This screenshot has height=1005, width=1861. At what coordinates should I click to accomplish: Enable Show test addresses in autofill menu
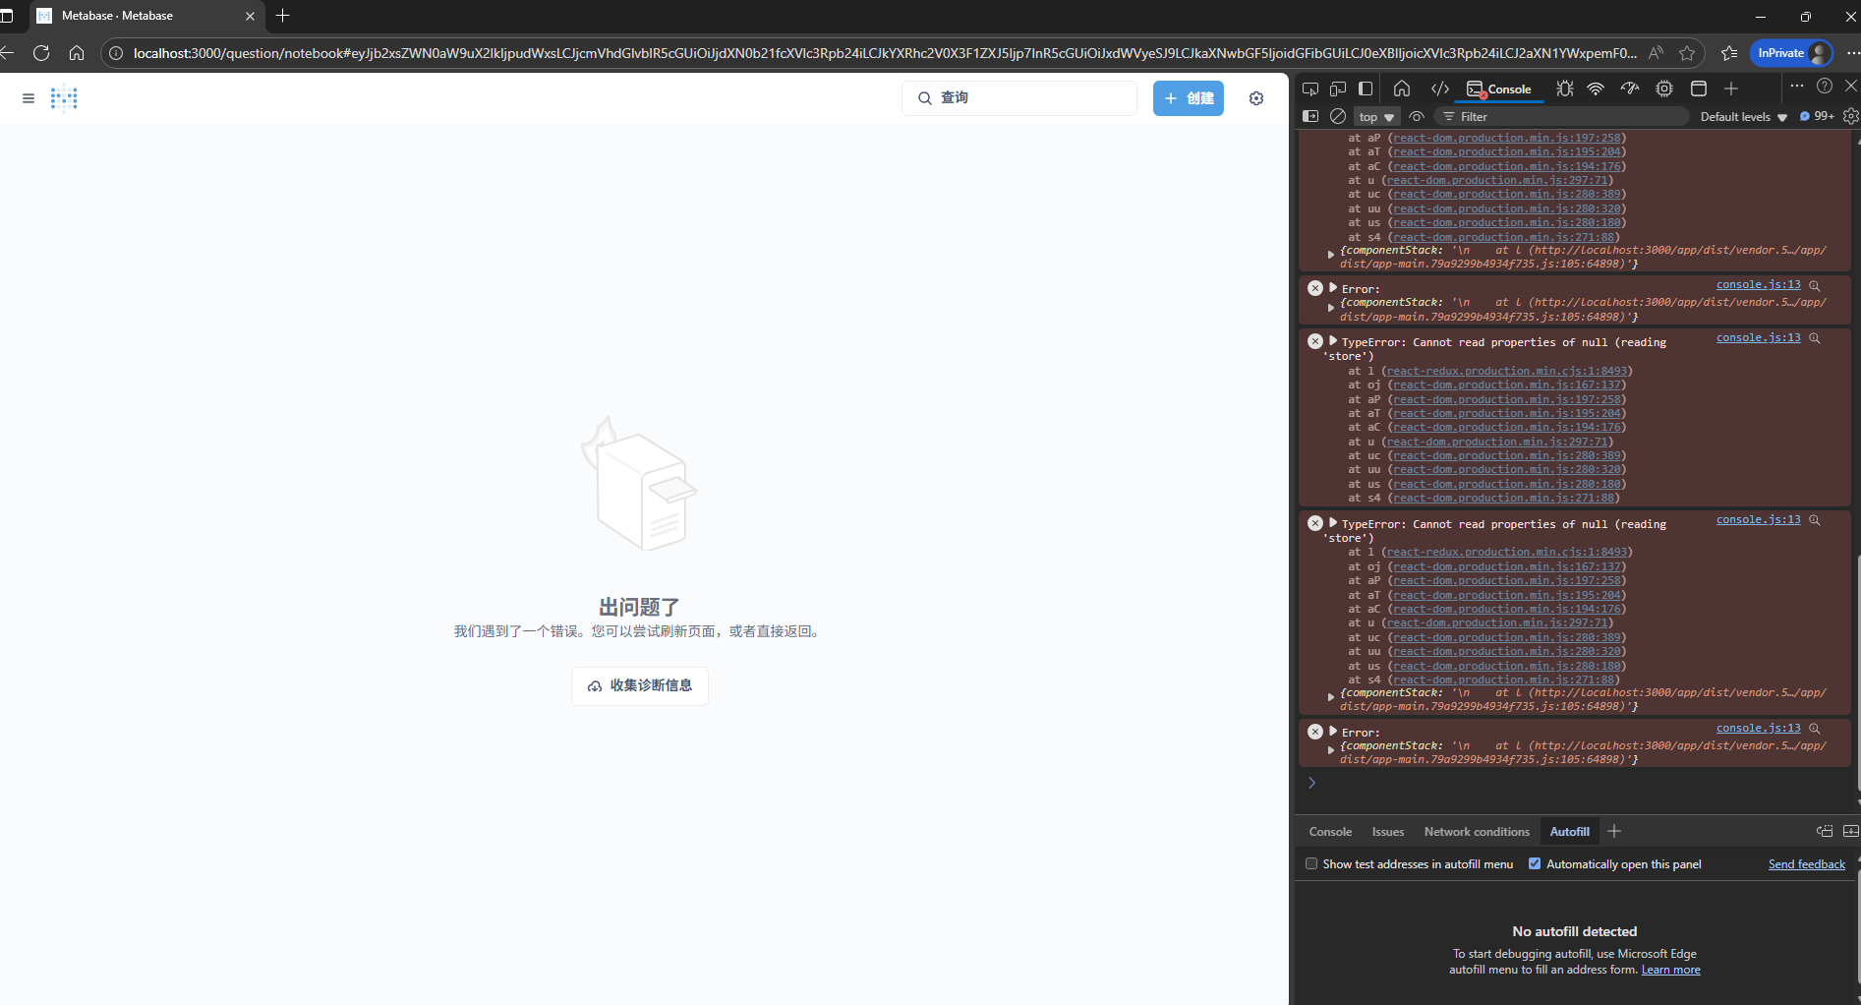pos(1311,863)
